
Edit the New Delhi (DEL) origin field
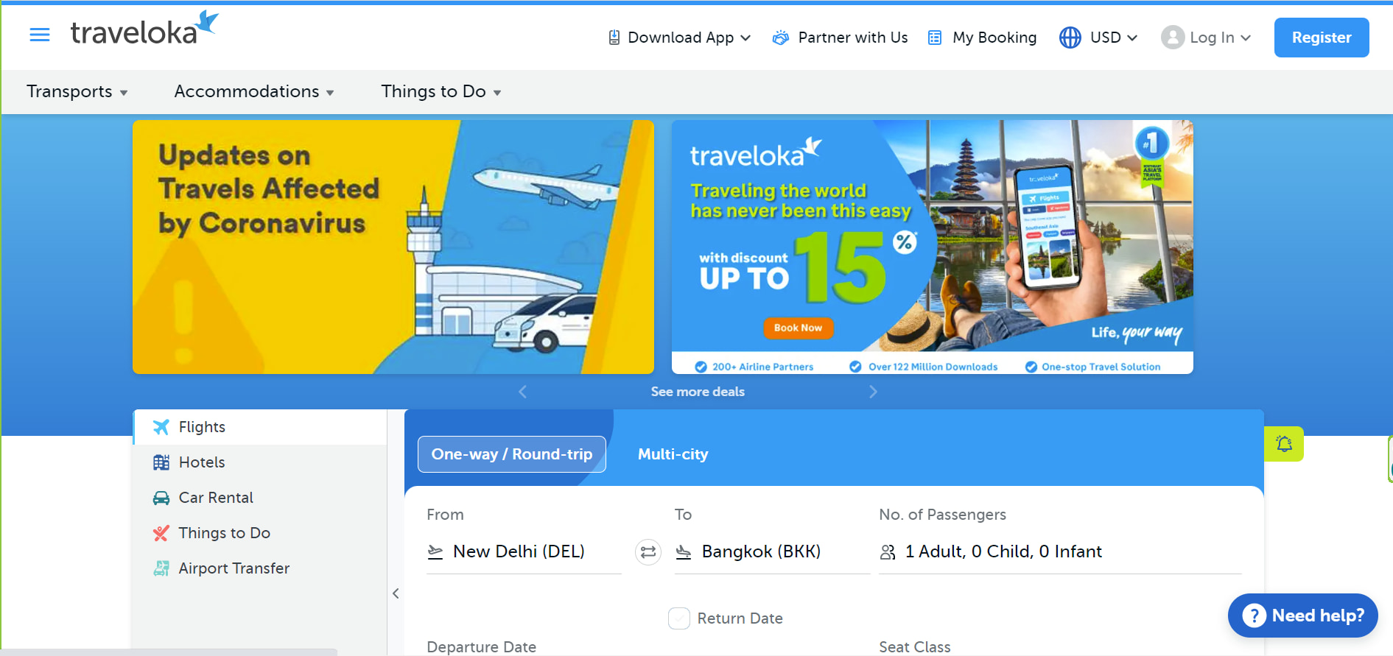(524, 552)
